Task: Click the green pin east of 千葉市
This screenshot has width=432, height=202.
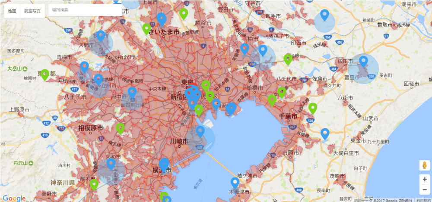Action: 313,109
